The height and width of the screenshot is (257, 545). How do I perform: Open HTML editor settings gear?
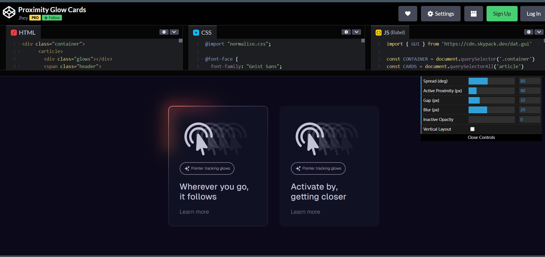(x=164, y=32)
